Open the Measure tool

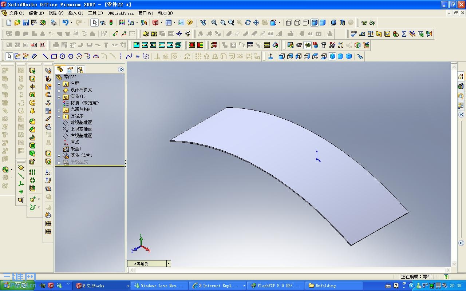[x=362, y=34]
